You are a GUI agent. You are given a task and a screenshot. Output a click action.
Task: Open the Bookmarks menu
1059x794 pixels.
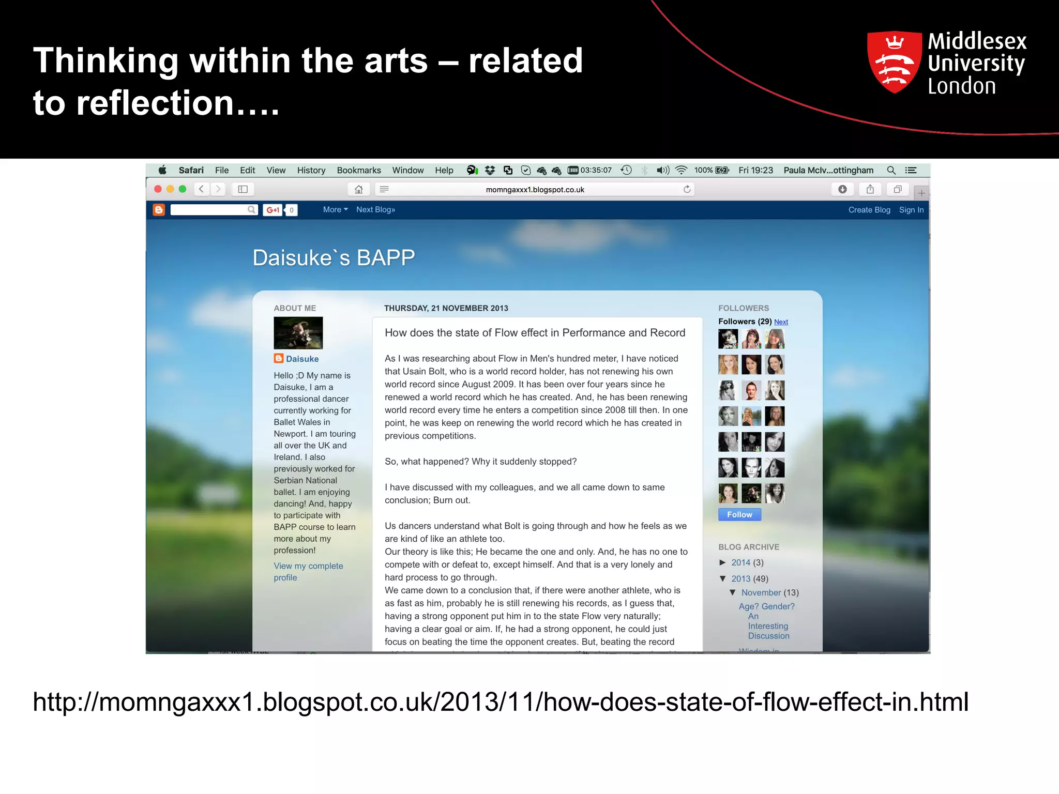coord(358,170)
